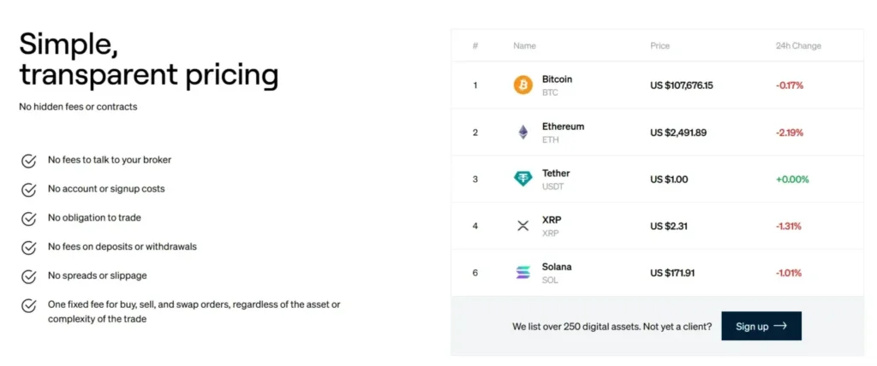Click checkmark beside 'One fixed fee' item
The image size is (877, 366).
[x=29, y=305]
